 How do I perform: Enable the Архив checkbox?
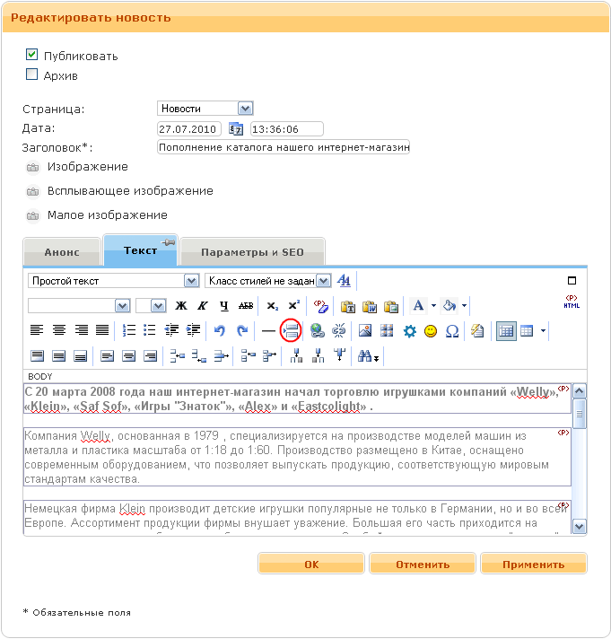tap(32, 74)
